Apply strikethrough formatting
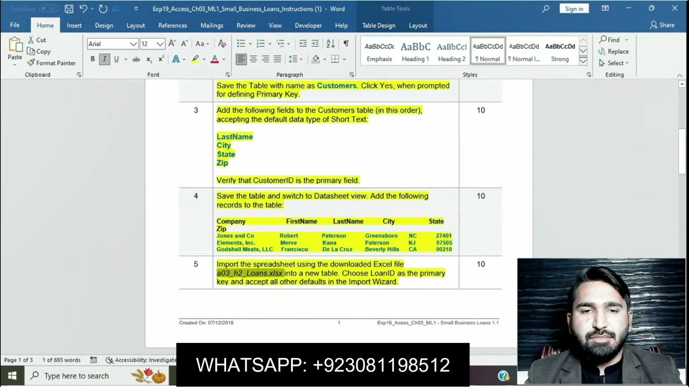This screenshot has height=387, width=689. pos(136,59)
